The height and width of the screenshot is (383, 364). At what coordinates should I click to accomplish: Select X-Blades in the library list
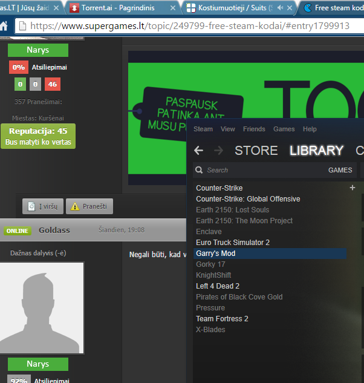210,330
